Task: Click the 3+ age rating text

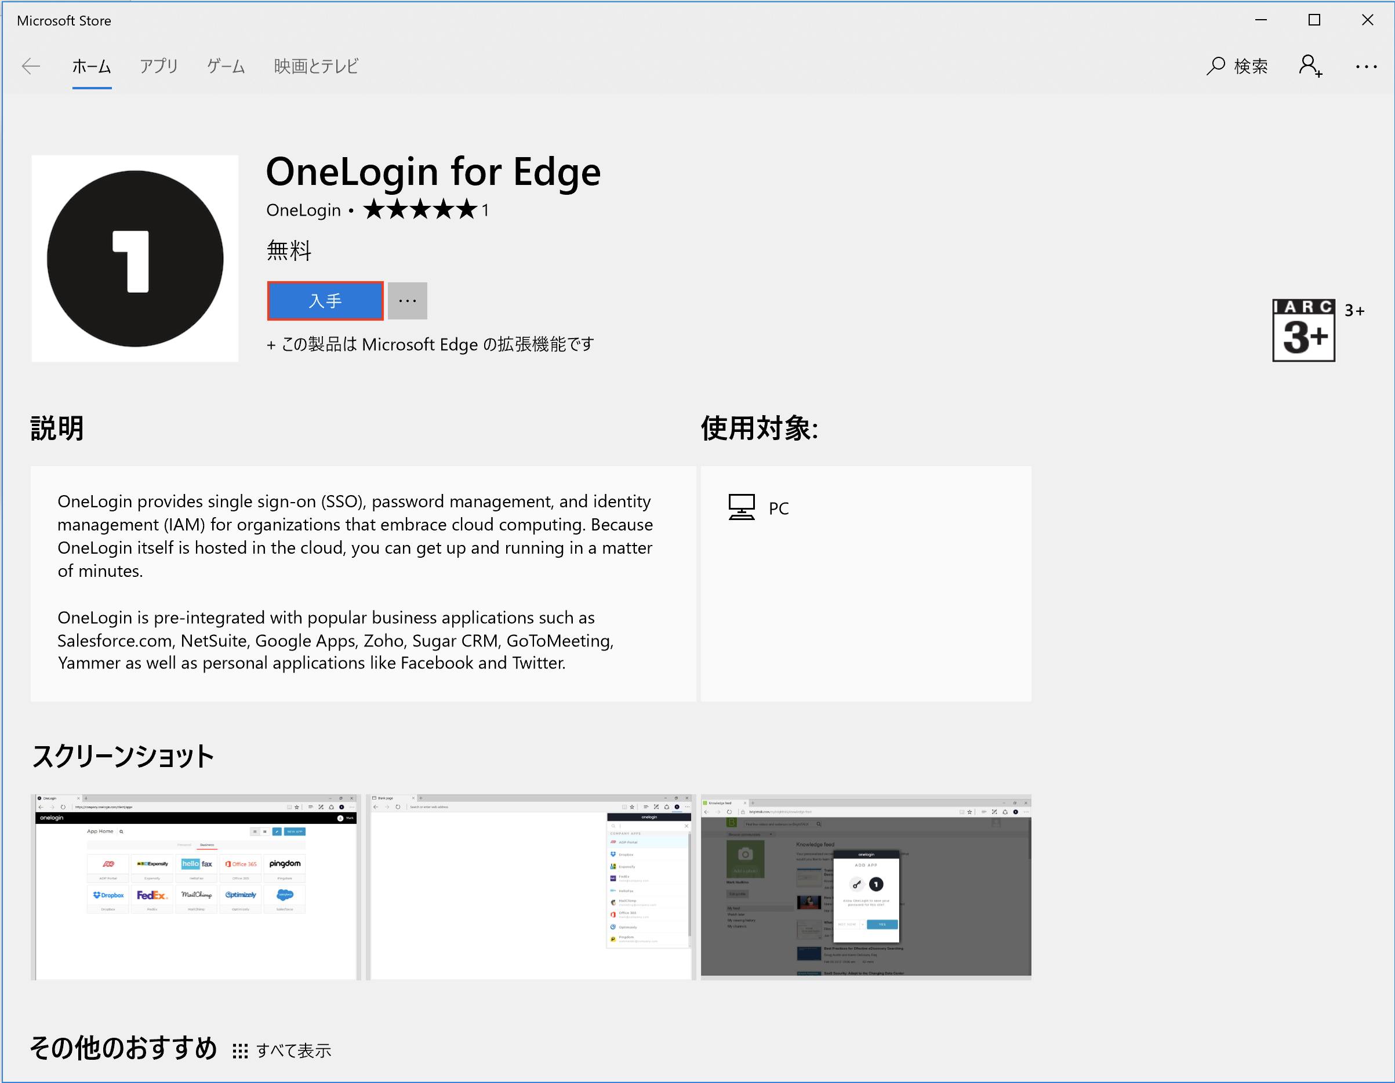Action: [1354, 311]
